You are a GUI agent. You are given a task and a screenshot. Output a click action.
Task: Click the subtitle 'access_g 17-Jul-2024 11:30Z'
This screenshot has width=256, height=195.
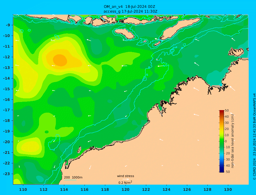(x=130, y=11)
